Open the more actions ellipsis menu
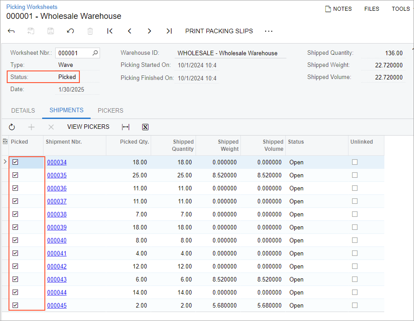This screenshot has width=414, height=321. coord(269,31)
